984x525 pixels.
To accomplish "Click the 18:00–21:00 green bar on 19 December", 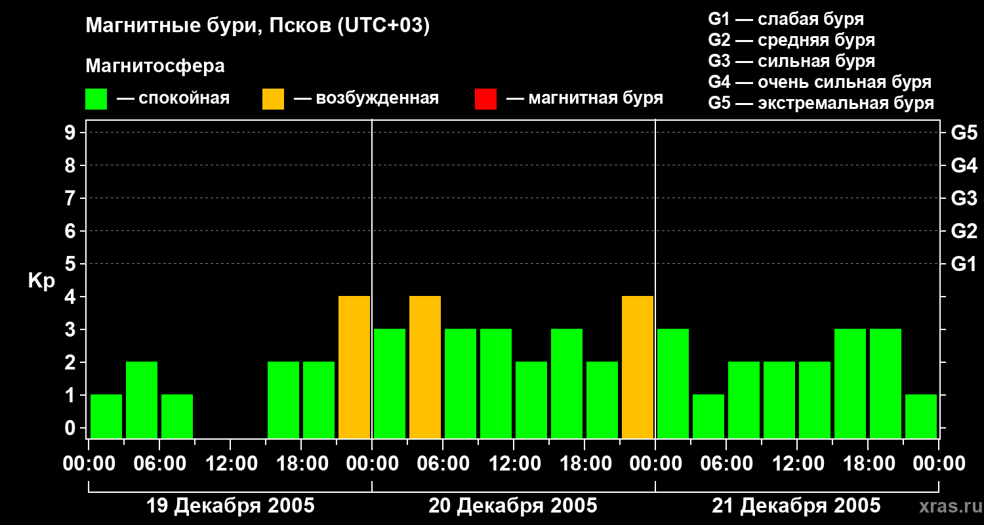I will (x=319, y=400).
